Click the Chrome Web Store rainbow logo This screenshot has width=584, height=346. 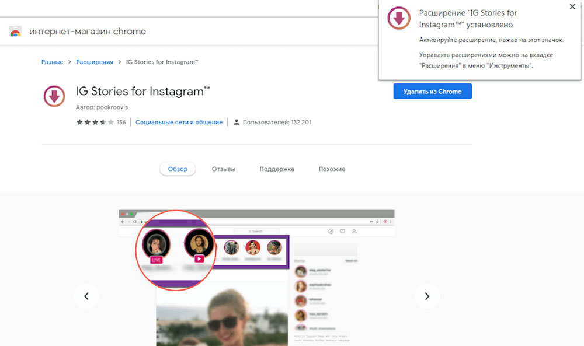point(15,32)
